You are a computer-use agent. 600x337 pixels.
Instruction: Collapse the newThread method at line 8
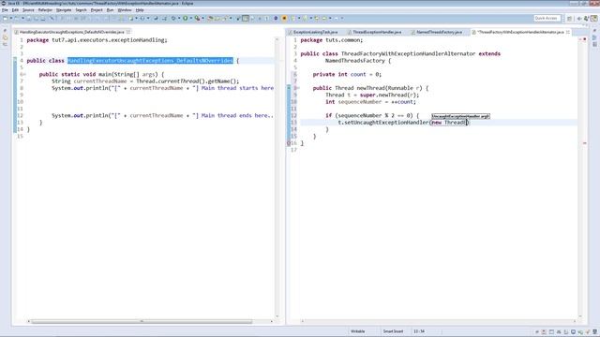(x=298, y=88)
